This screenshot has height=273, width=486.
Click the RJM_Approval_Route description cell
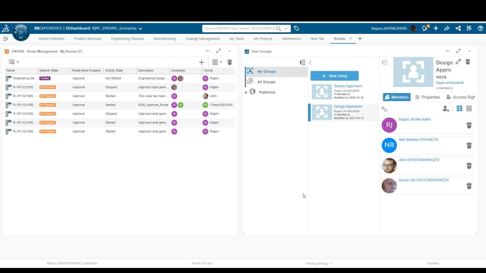[x=153, y=105]
